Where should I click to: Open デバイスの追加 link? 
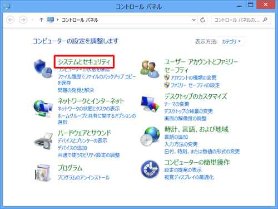tap(72, 148)
